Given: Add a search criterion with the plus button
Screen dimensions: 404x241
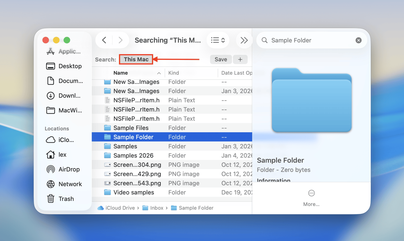Looking at the screenshot, I should coord(240,59).
